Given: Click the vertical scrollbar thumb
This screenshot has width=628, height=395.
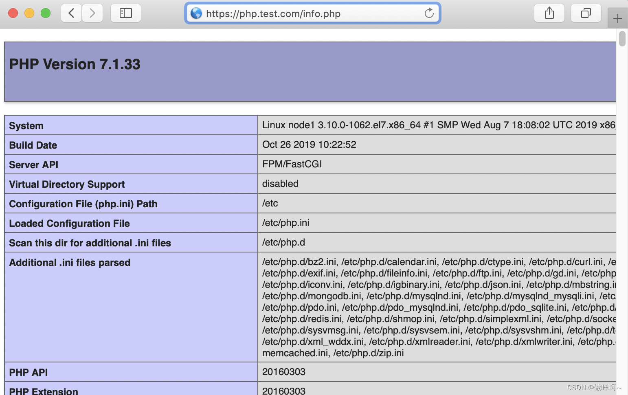Looking at the screenshot, I should point(622,39).
